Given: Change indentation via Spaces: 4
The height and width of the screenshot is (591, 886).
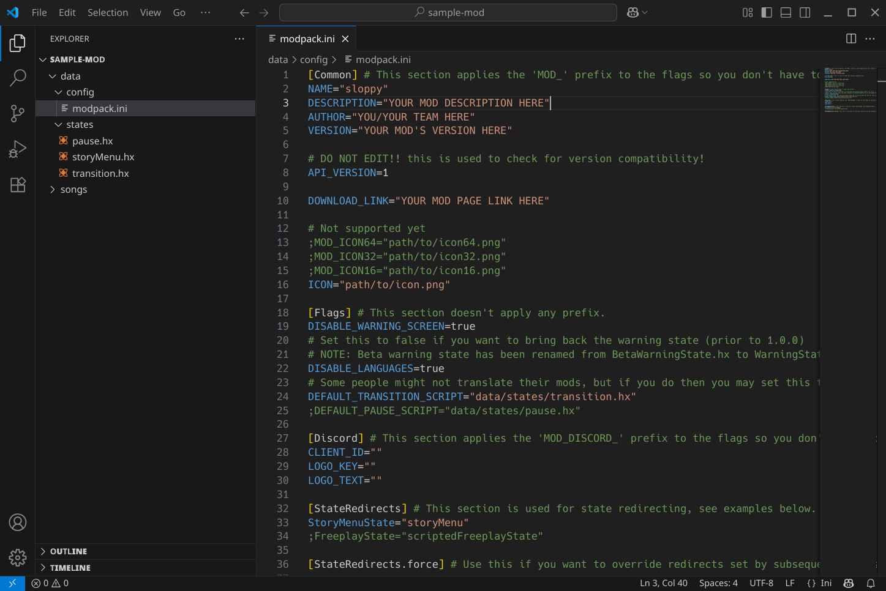Looking at the screenshot, I should [x=718, y=583].
